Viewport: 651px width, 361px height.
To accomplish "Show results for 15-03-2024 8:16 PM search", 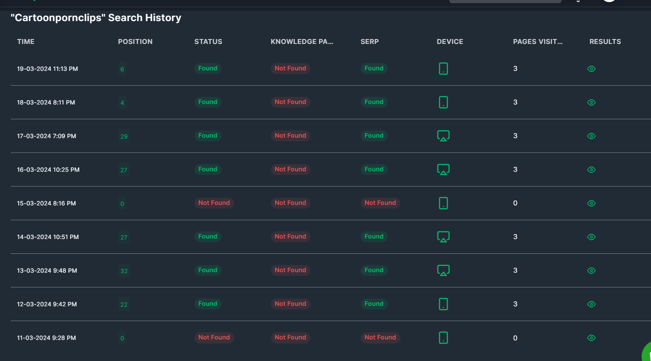I will (x=591, y=203).
